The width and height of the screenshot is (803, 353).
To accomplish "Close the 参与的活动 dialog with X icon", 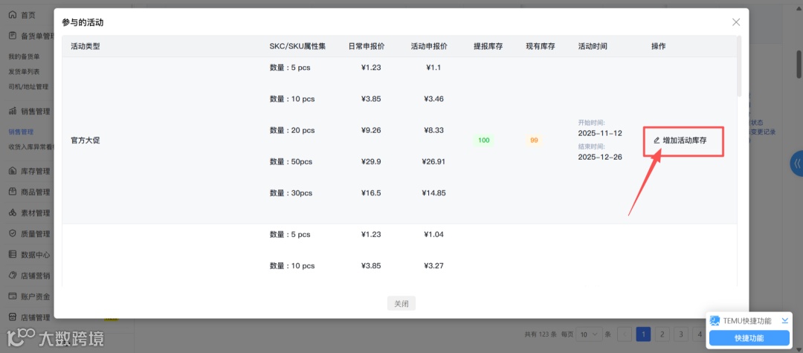I will (736, 22).
